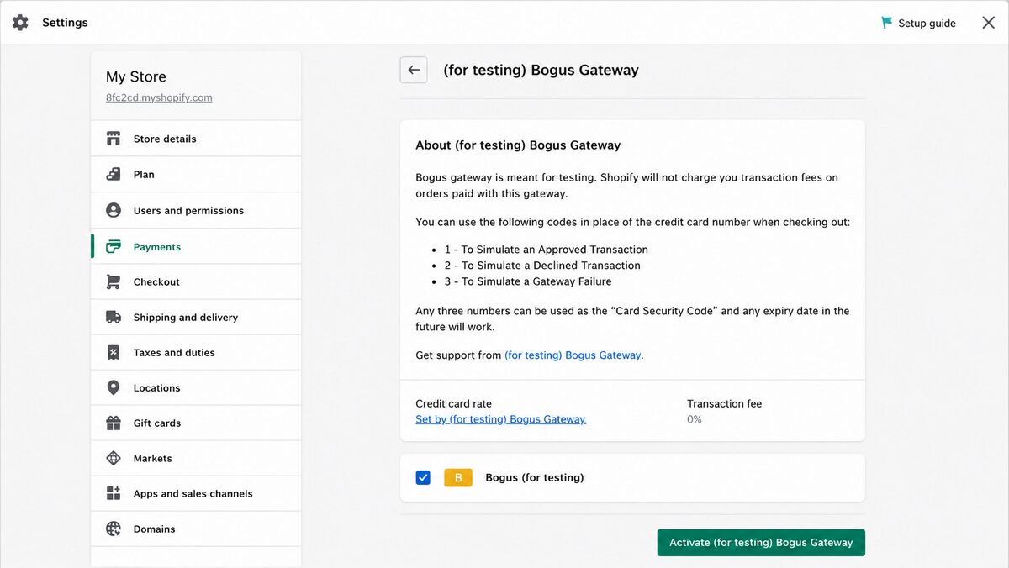The image size is (1009, 568).
Task: Open the Domains settings
Action: (x=196, y=529)
